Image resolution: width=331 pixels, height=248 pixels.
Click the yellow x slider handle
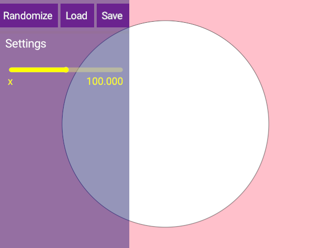click(66, 70)
